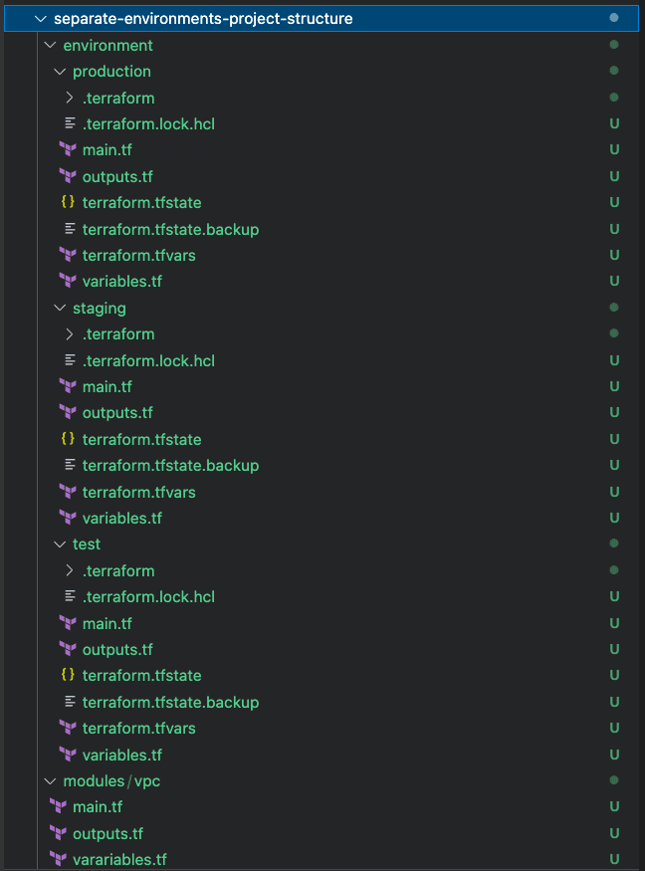Click the JSON icon of production terraform.tfstate

(69, 202)
